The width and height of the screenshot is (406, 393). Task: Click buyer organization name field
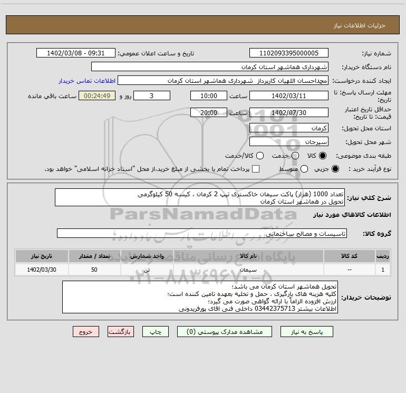point(210,67)
